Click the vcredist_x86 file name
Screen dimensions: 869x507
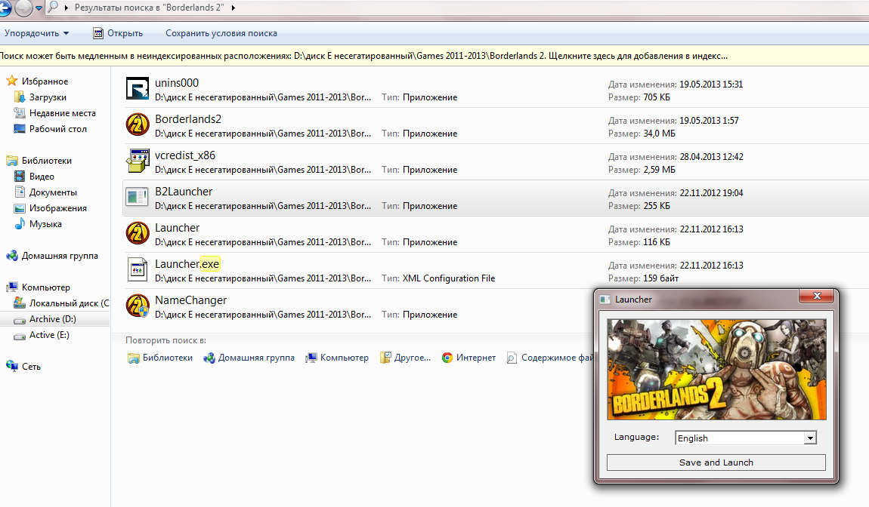tap(185, 155)
